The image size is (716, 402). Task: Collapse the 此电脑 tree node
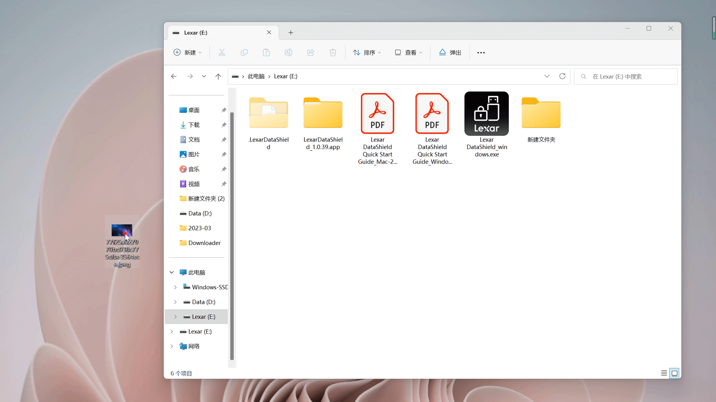(172, 272)
